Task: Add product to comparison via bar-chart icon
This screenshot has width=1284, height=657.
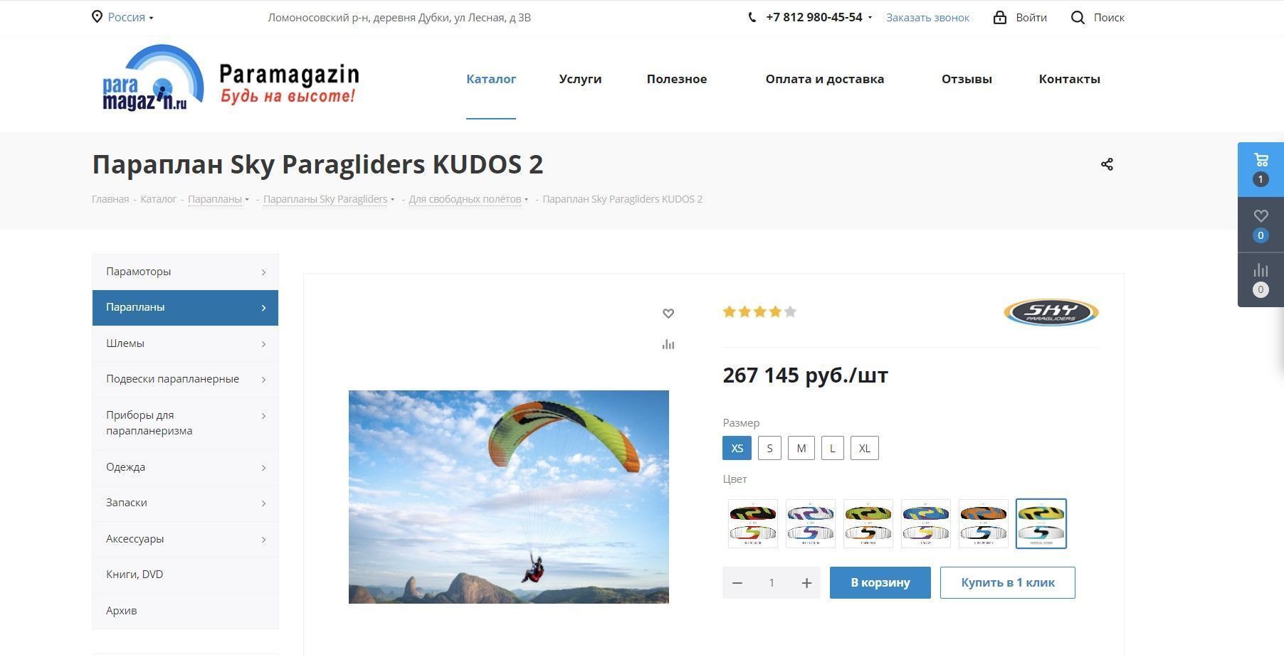Action: pyautogui.click(x=668, y=344)
